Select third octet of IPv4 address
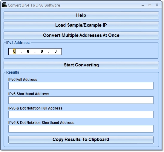Screen dimensions: 164x152 (42, 51)
